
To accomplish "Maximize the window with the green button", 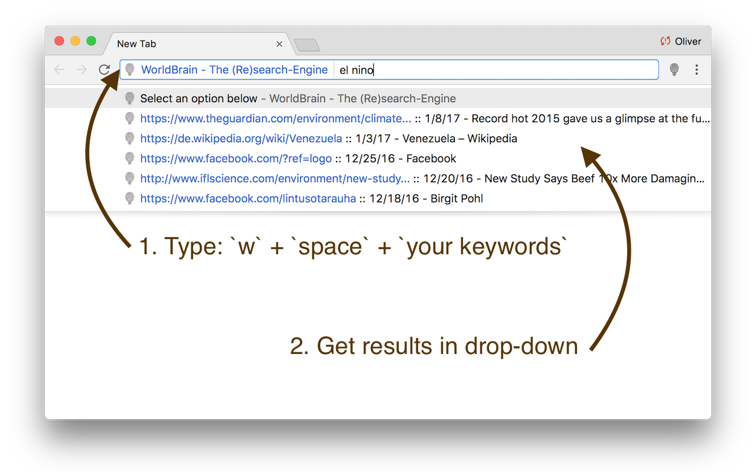I will click(x=91, y=41).
